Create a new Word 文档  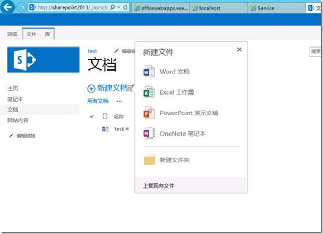(175, 72)
